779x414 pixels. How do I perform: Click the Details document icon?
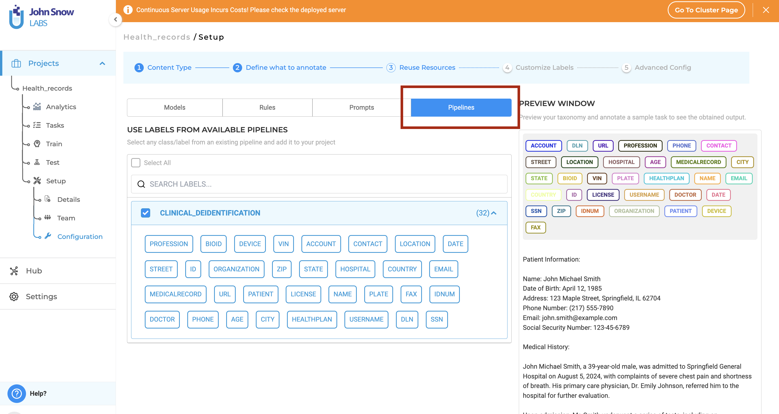click(47, 199)
